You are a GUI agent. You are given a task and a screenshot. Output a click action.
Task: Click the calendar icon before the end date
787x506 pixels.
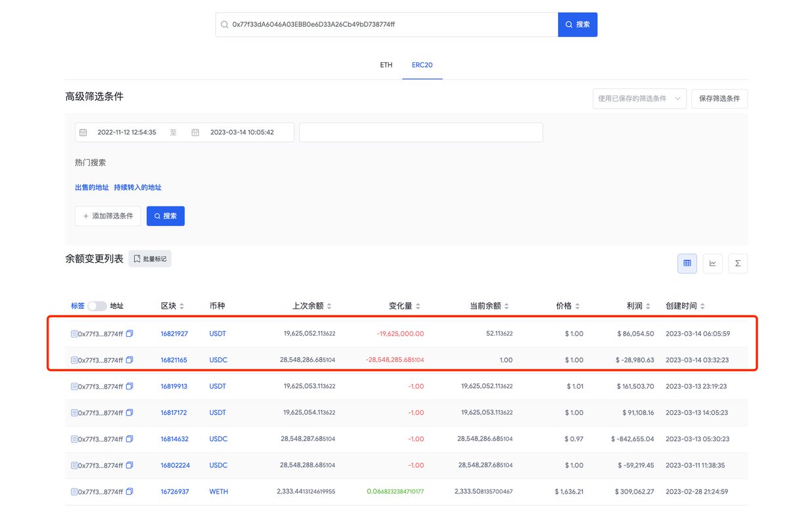coord(195,132)
